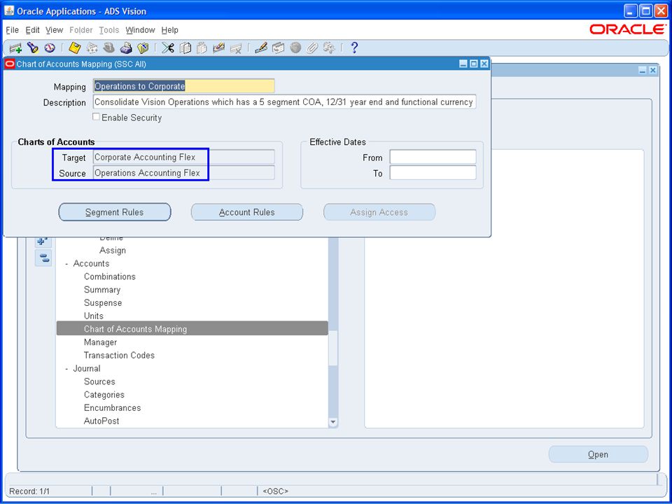Click the Description text field
Viewport: 672px width, 504px height.
(285, 102)
